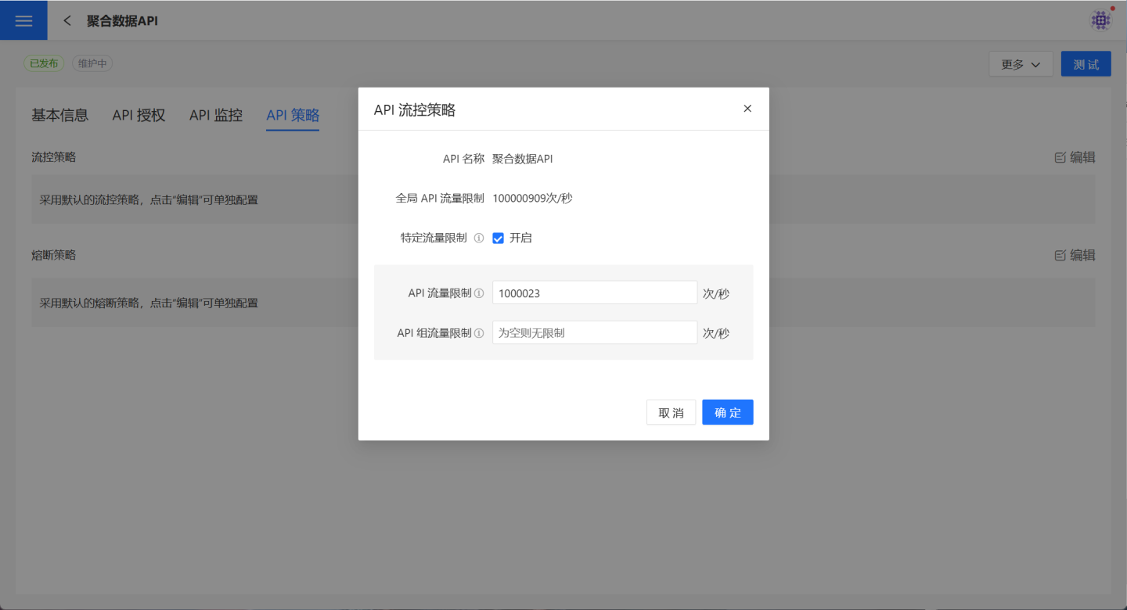The height and width of the screenshot is (610, 1127).
Task: Open the API 授权 tab
Action: click(x=139, y=115)
